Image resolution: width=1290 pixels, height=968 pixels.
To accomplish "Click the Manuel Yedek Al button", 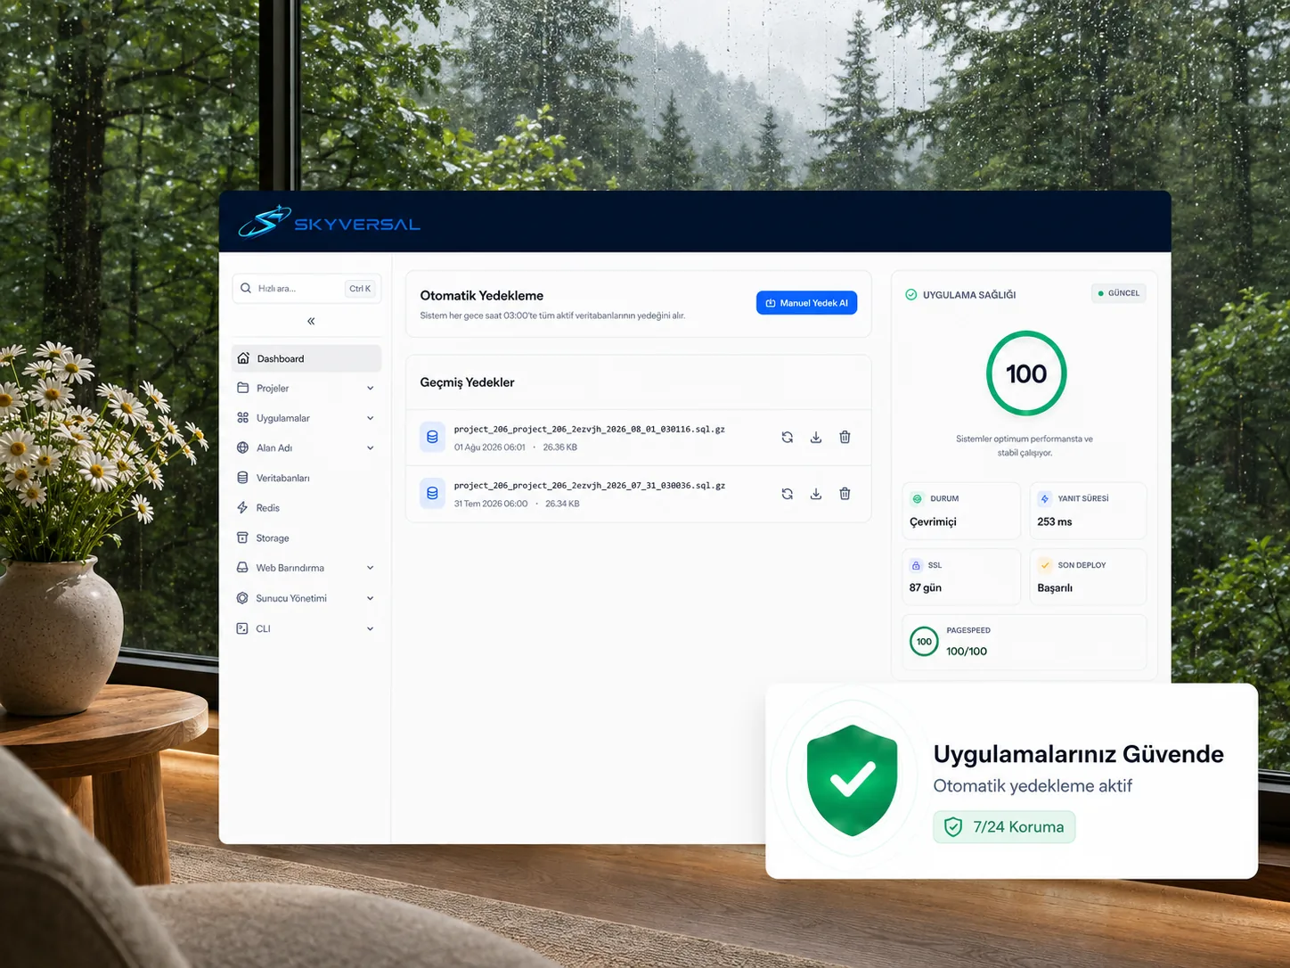I will tap(807, 303).
